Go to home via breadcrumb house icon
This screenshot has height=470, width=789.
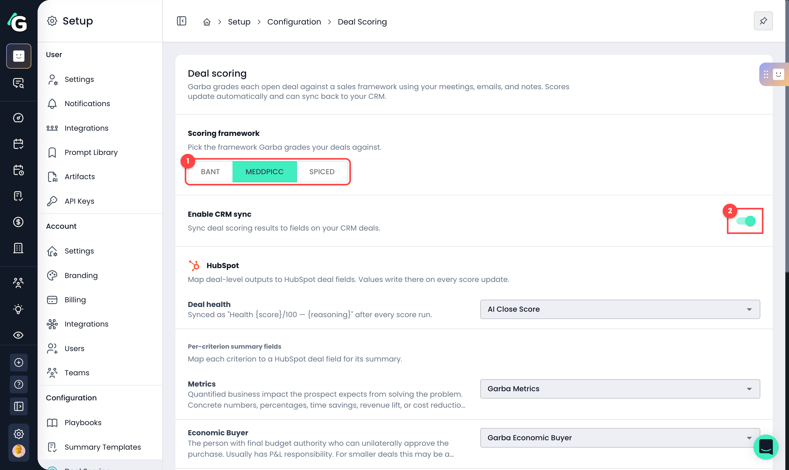click(207, 22)
